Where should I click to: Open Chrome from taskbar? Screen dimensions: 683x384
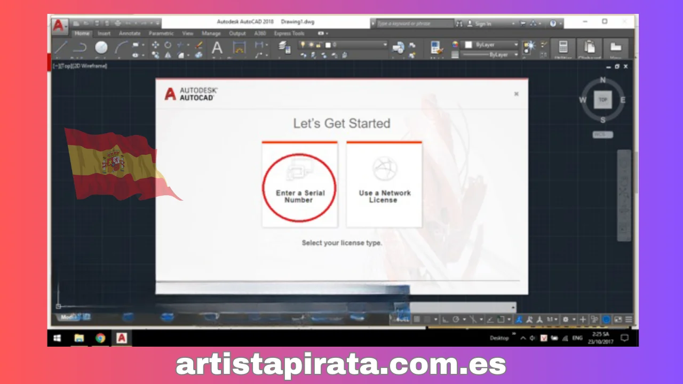tap(100, 338)
